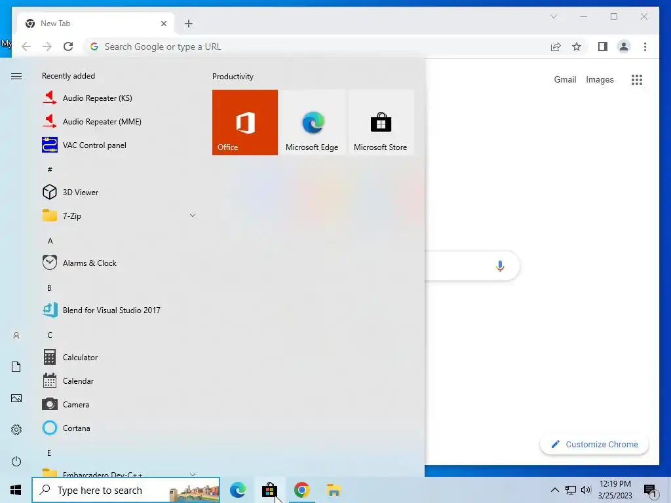This screenshot has width=671, height=503.
Task: Open File Explorer from taskbar
Action: click(334, 490)
